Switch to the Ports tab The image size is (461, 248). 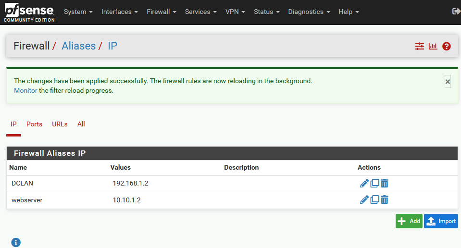(x=35, y=124)
